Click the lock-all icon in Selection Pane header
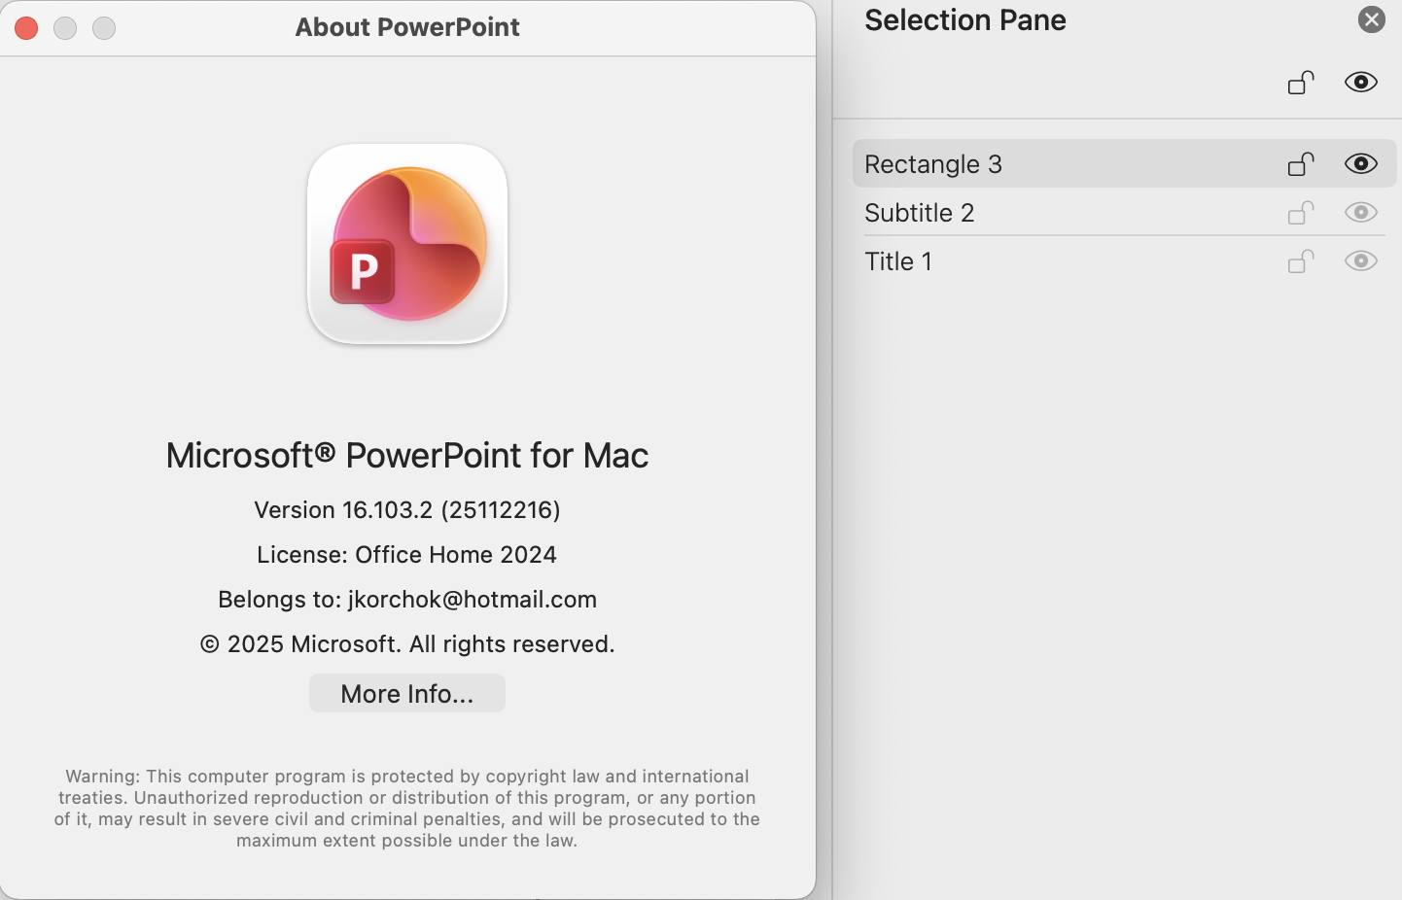The image size is (1402, 900). (1301, 83)
